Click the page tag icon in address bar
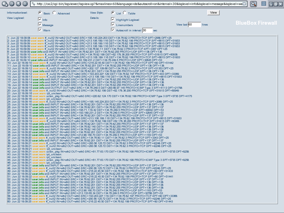284x213 pixels. pyautogui.click(x=33, y=4)
